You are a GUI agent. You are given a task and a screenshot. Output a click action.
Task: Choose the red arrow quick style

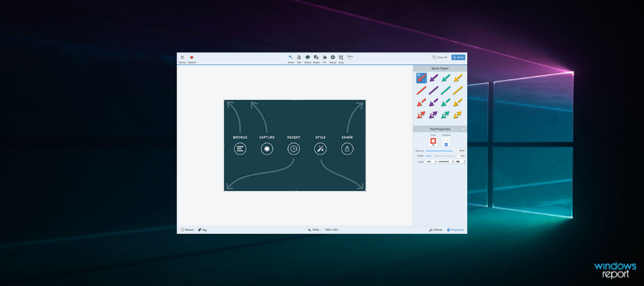tap(421, 78)
